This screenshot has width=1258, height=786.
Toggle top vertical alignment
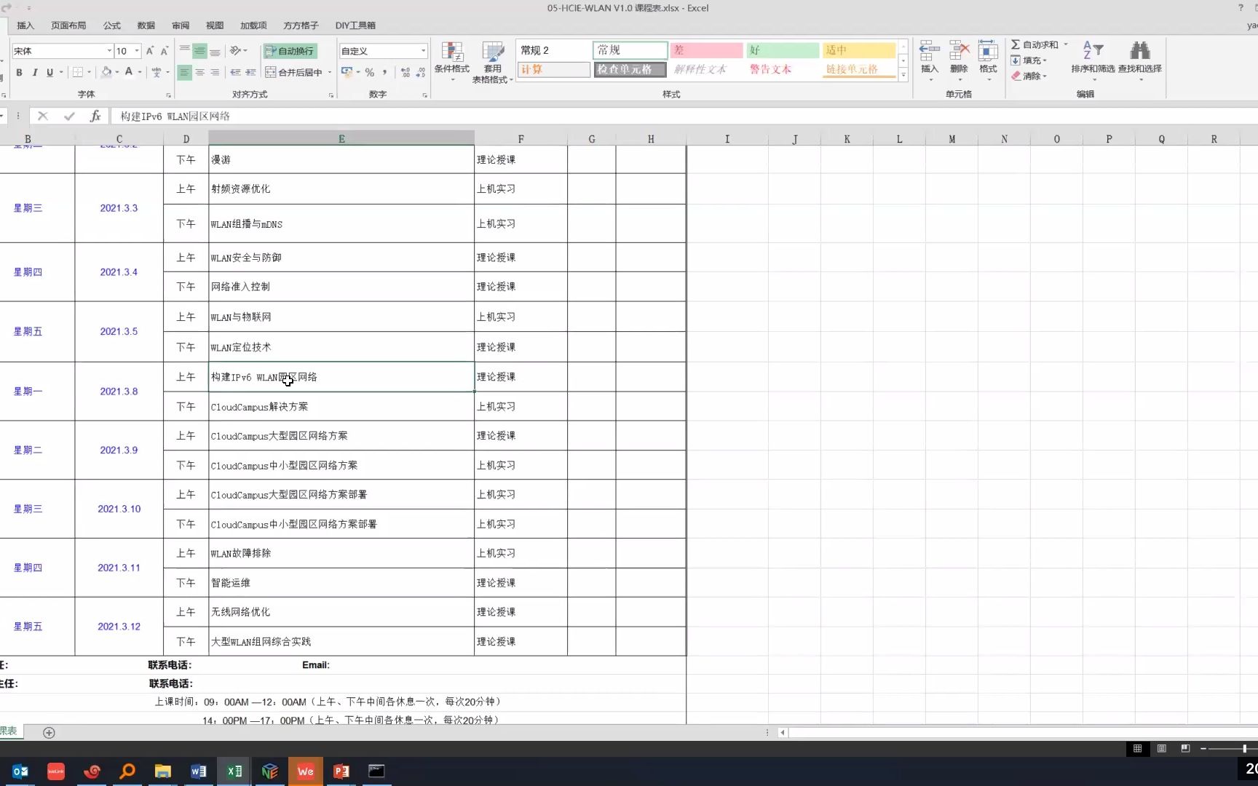[185, 51]
